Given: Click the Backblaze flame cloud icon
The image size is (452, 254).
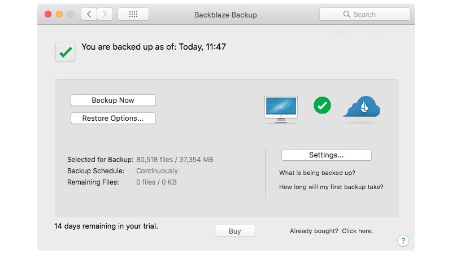Looking at the screenshot, I should click(362, 107).
